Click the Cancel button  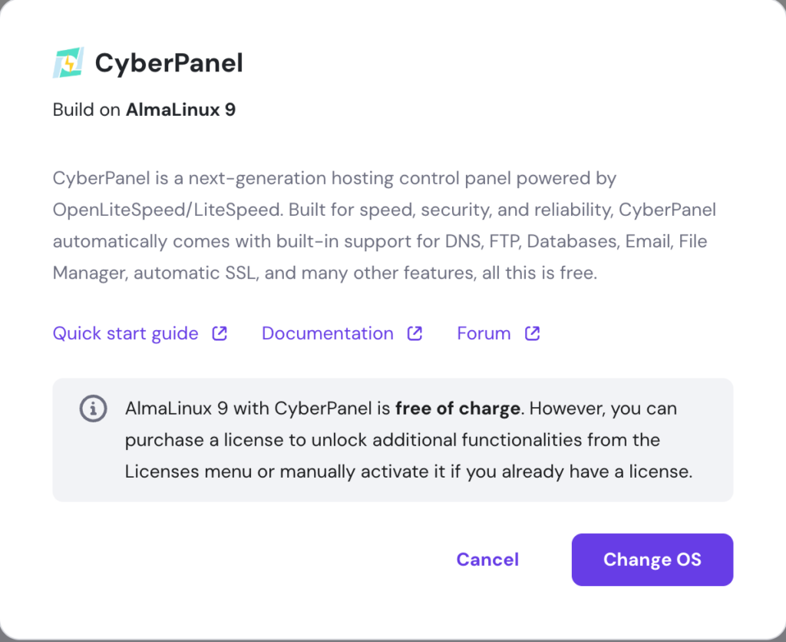[487, 559]
